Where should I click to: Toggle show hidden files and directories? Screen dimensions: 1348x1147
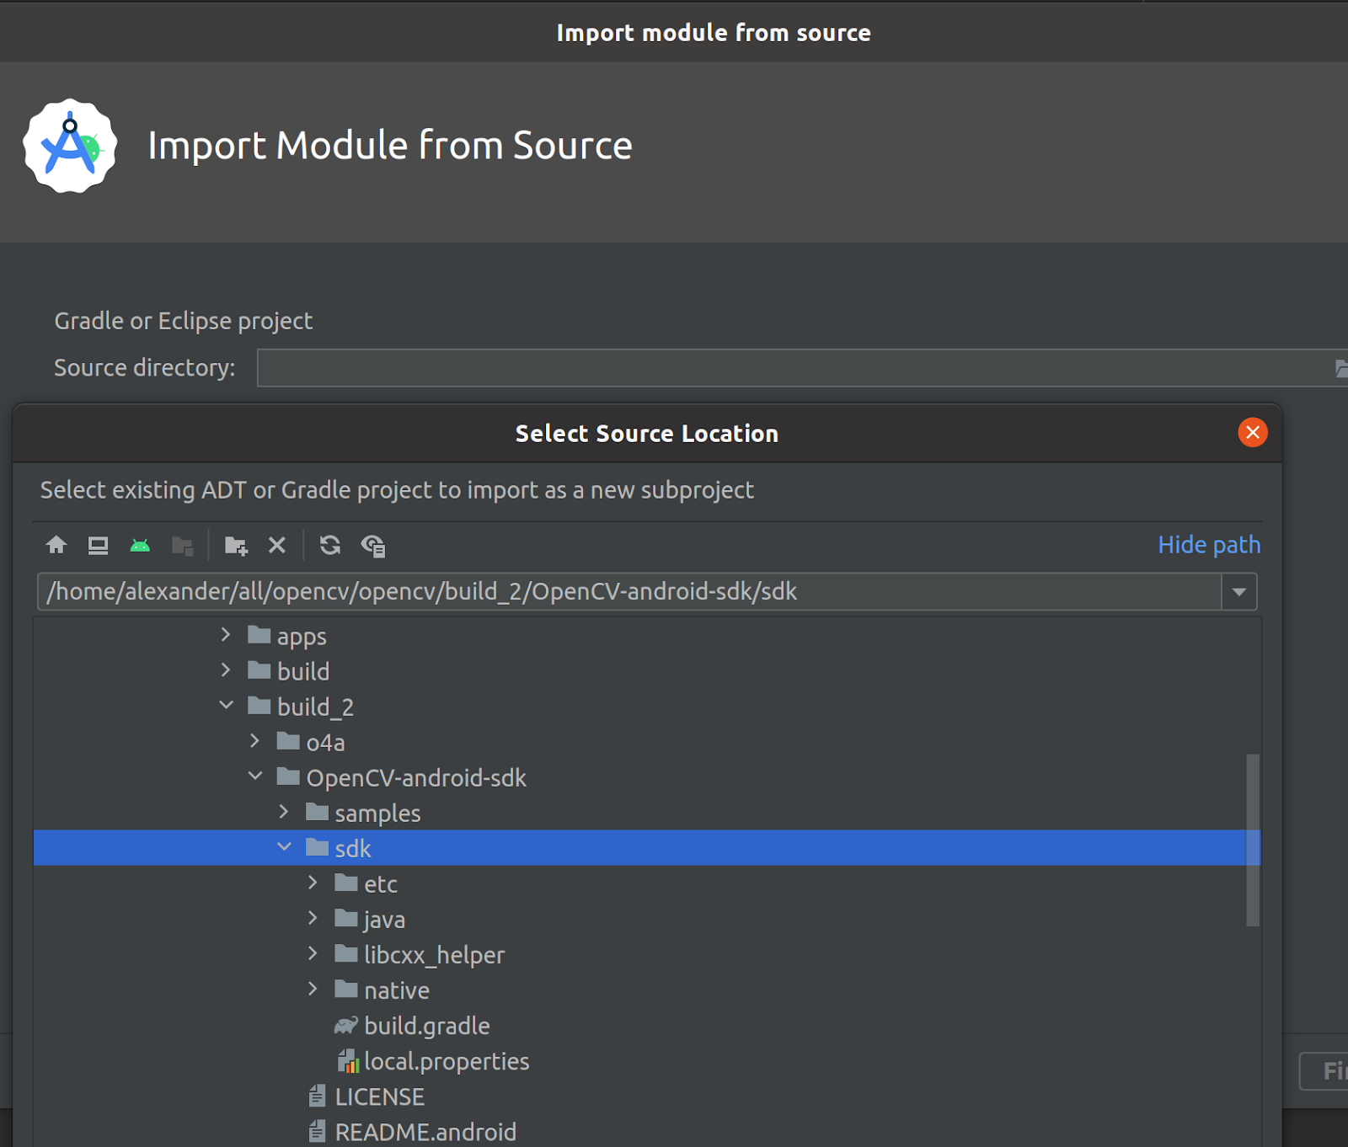[373, 546]
